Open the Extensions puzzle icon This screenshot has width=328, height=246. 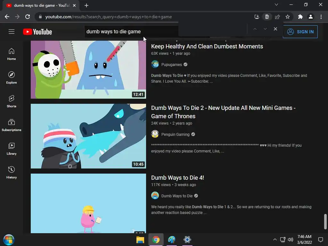click(x=300, y=17)
